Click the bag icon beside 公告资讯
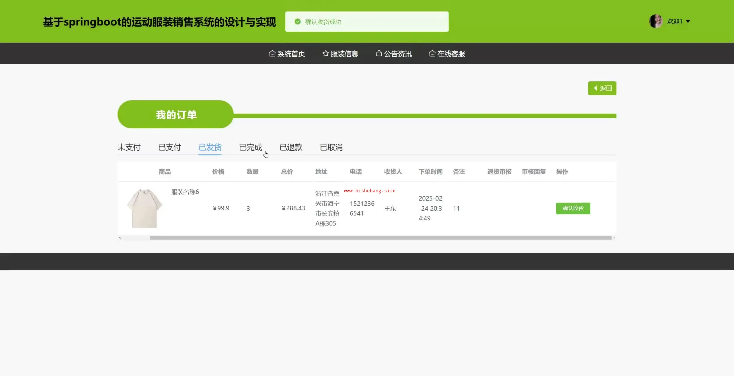Image resolution: width=734 pixels, height=376 pixels. coord(379,54)
